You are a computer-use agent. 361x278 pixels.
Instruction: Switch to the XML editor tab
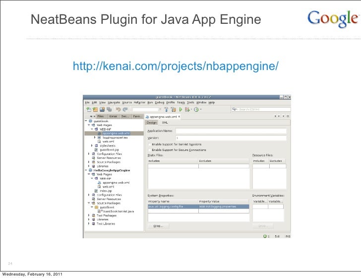(165, 123)
